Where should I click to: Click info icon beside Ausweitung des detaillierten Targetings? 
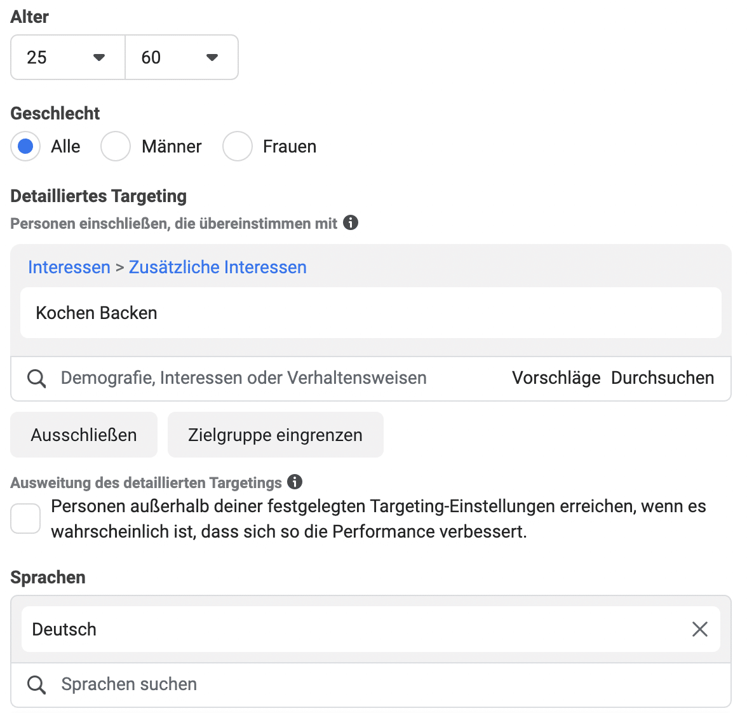[x=295, y=482]
